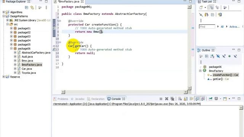
Task: Collapse BmwFactory node in Outline
Action: click(200, 71)
